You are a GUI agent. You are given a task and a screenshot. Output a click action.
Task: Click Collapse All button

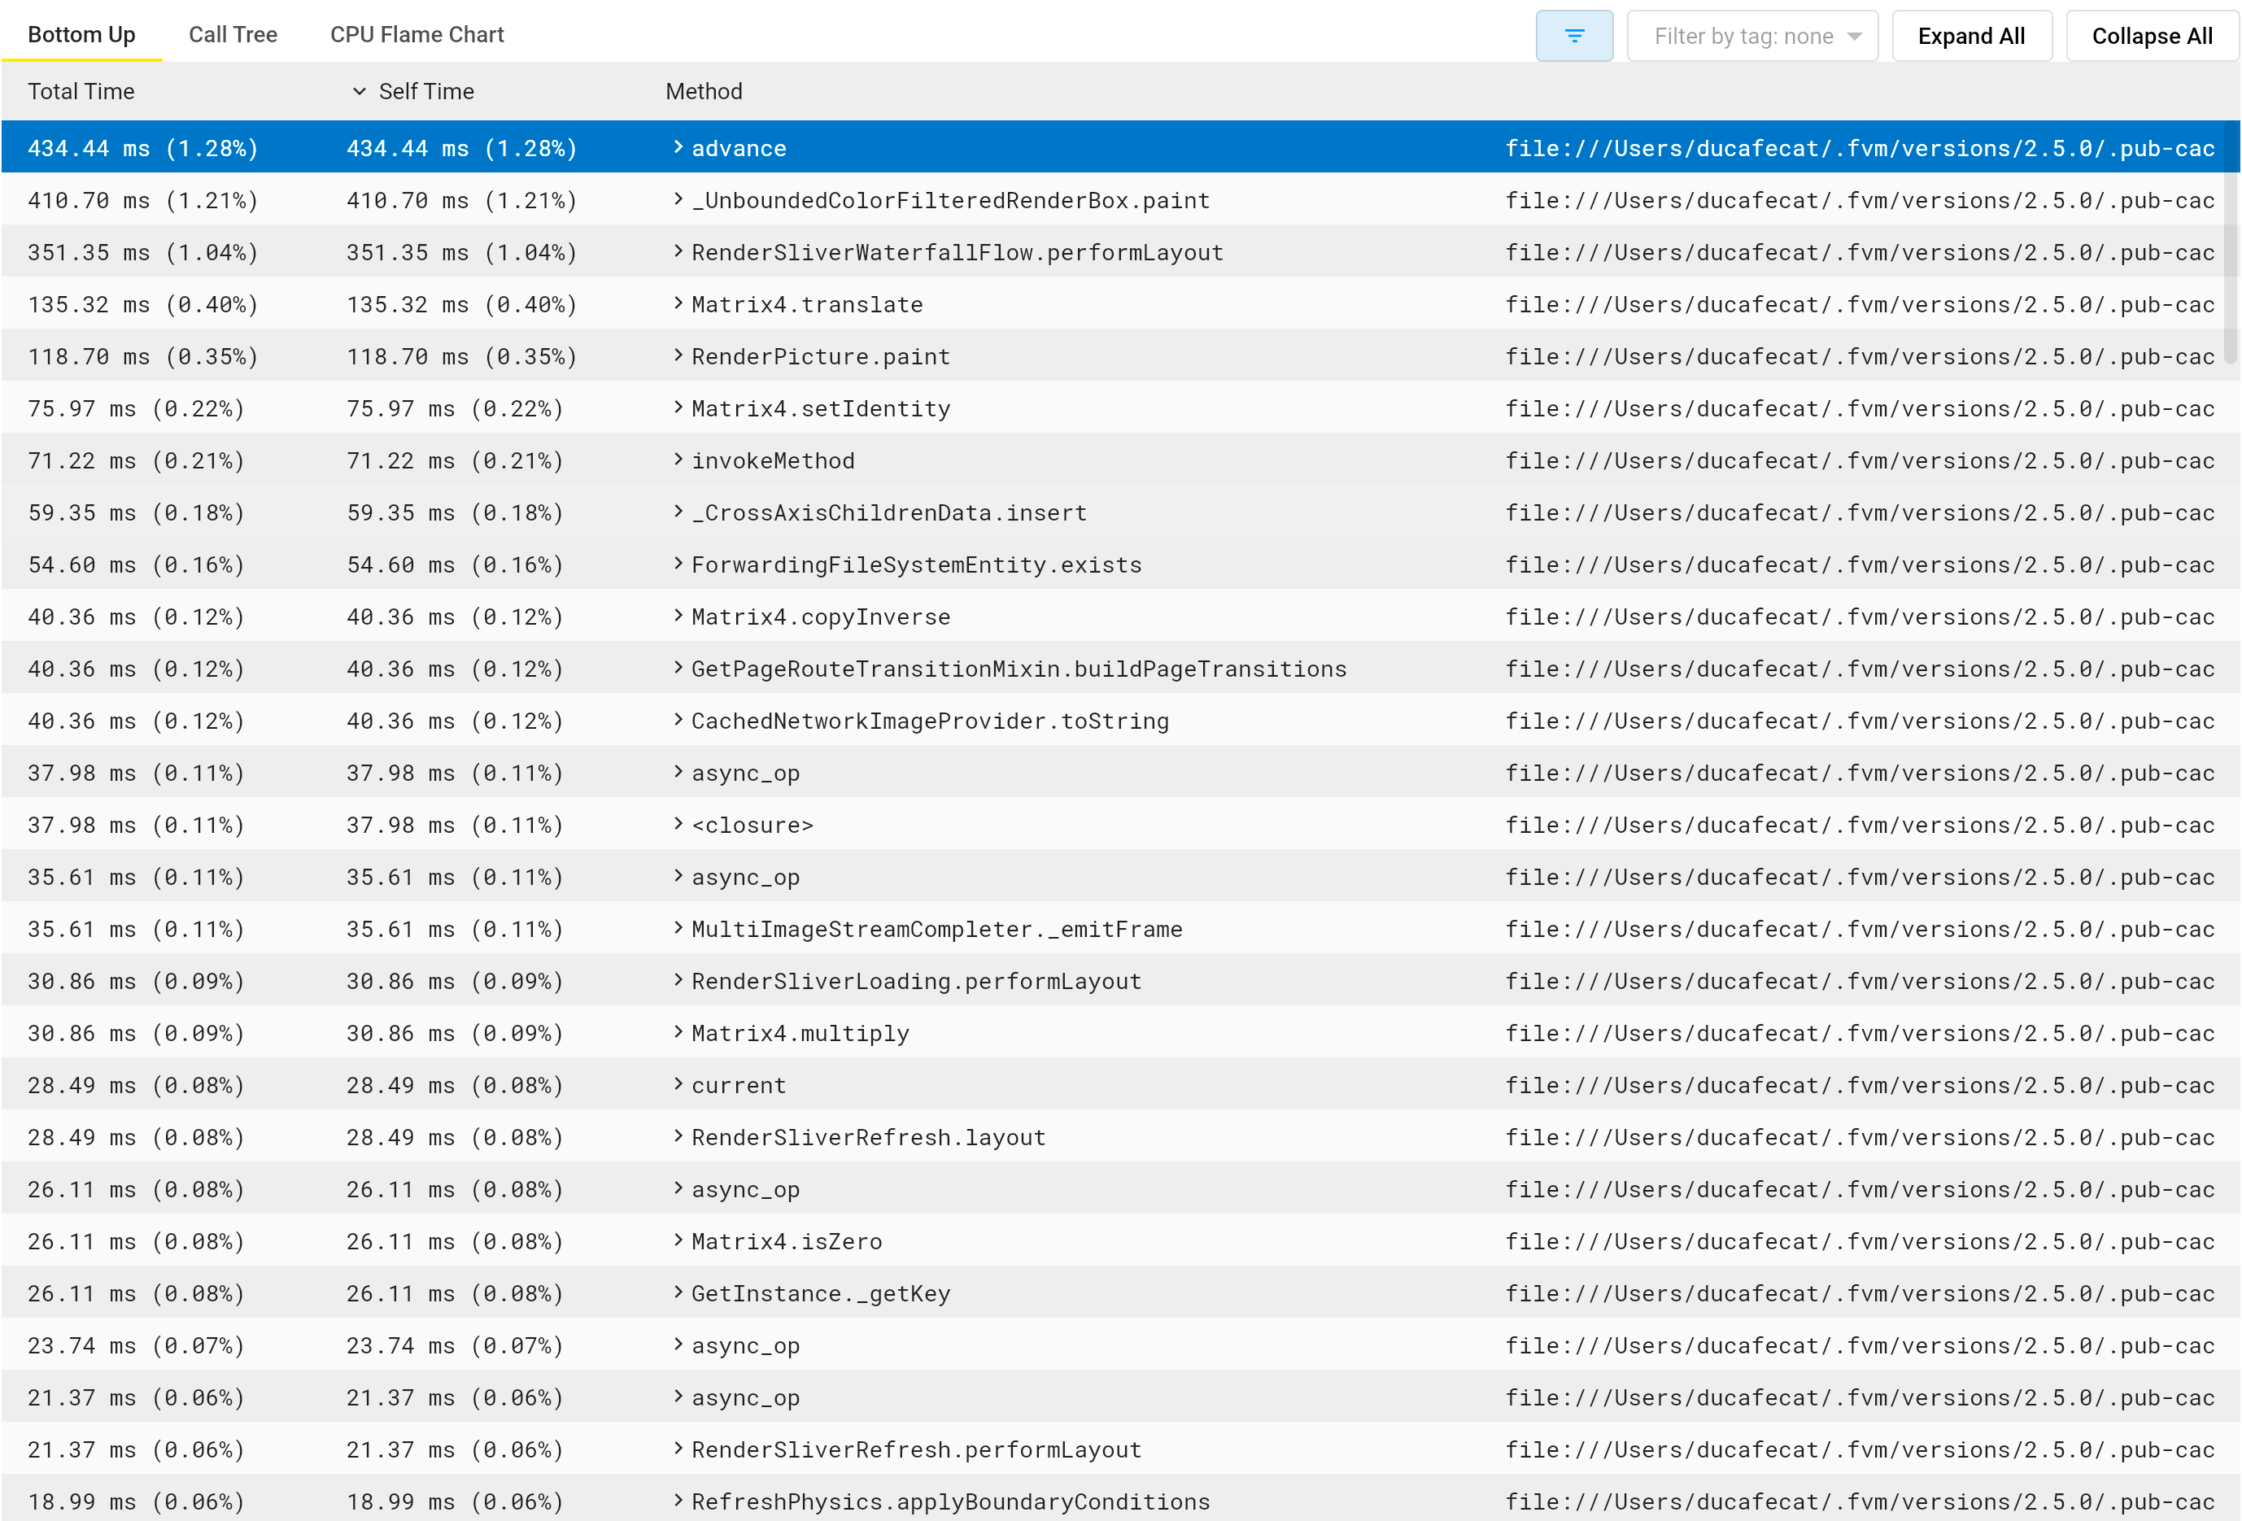pyautogui.click(x=2152, y=36)
